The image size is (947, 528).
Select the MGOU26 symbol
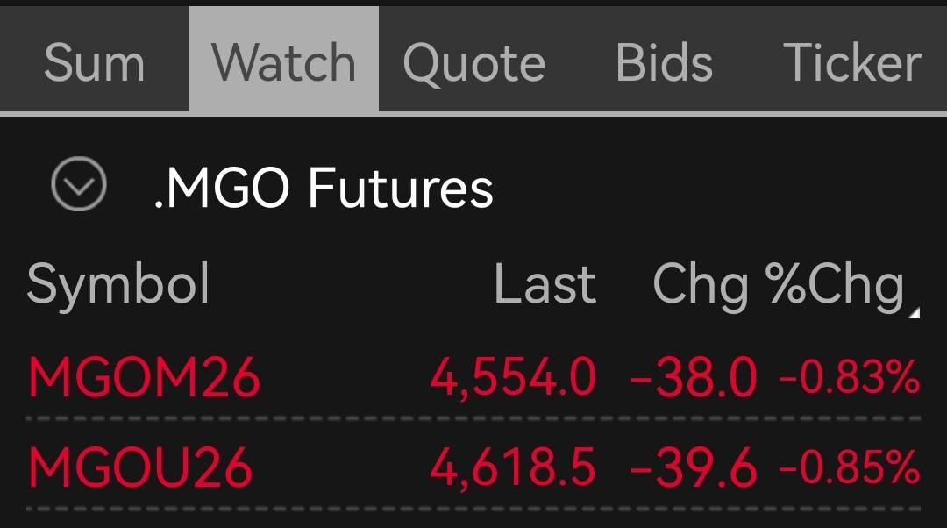pos(140,467)
